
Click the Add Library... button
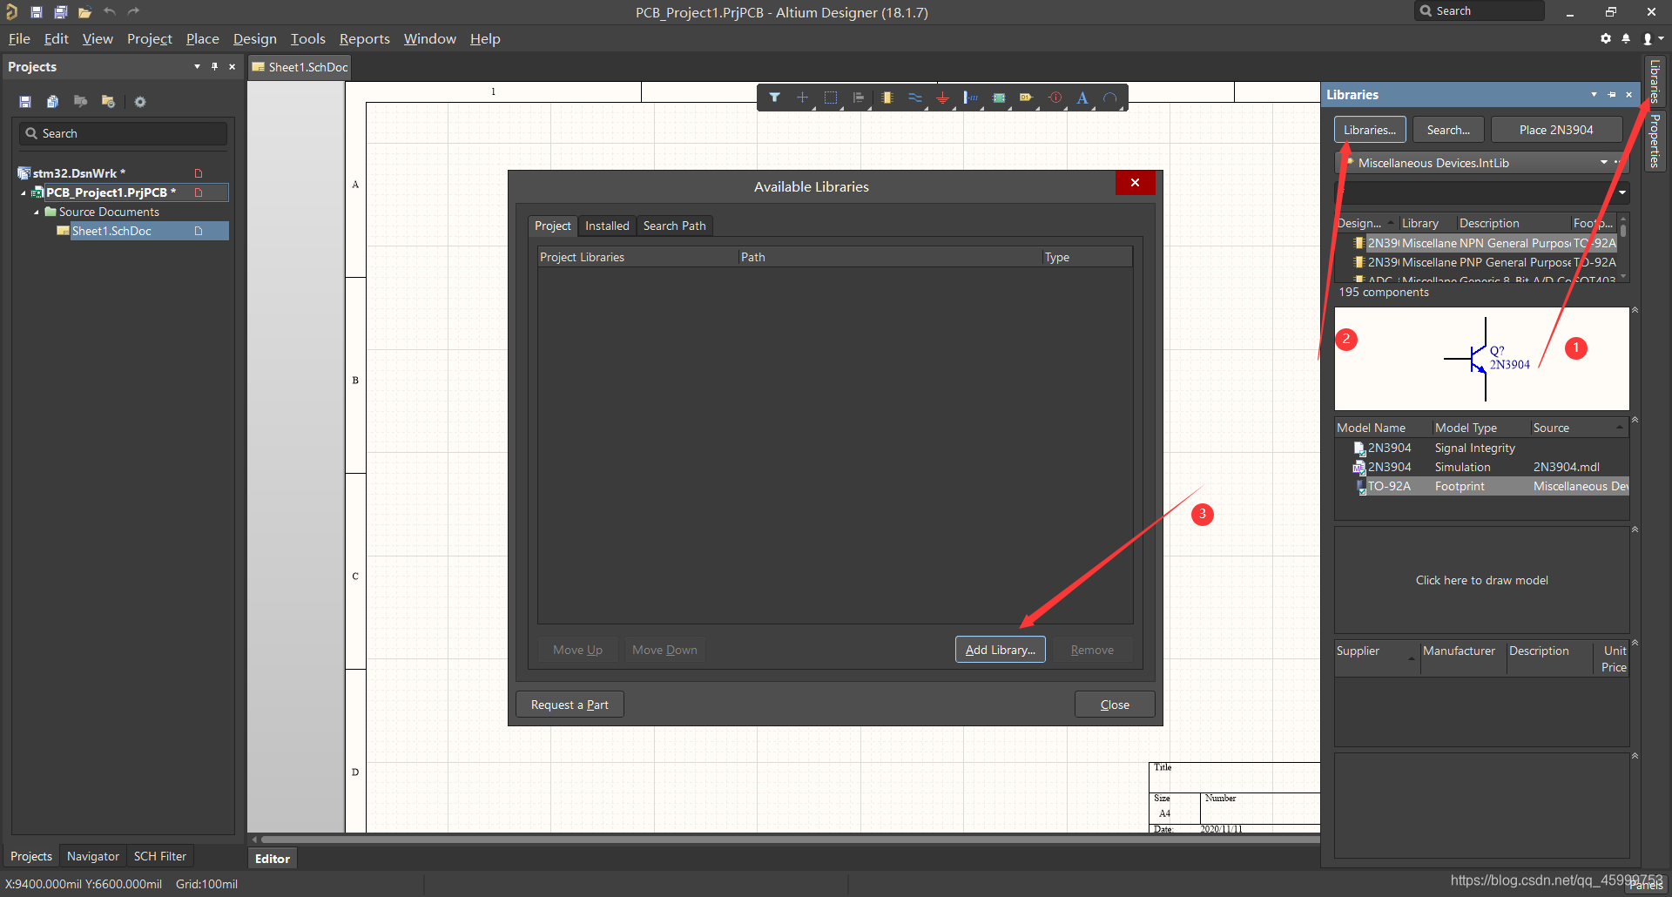[1000, 650]
